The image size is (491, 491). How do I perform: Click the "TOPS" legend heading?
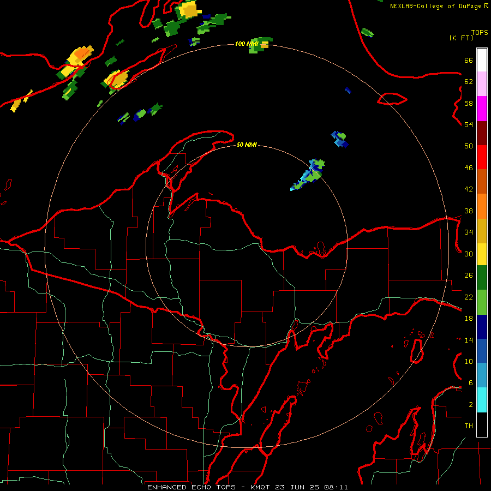[480, 33]
